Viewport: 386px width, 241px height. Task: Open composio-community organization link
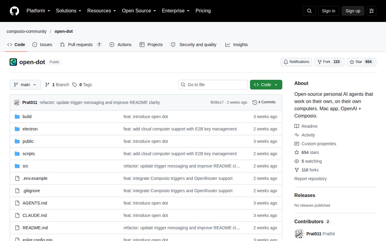[27, 31]
